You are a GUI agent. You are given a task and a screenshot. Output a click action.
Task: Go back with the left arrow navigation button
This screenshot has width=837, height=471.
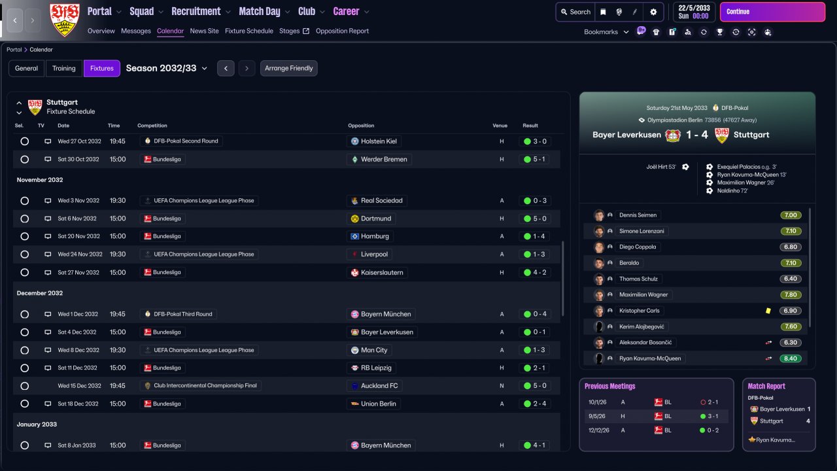click(15, 21)
